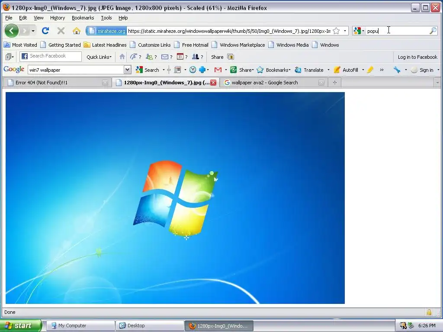This screenshot has height=332, width=443.
Task: Open a new tab with plus button
Action: click(x=335, y=83)
